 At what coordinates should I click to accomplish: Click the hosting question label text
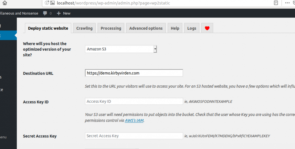coord(47,49)
